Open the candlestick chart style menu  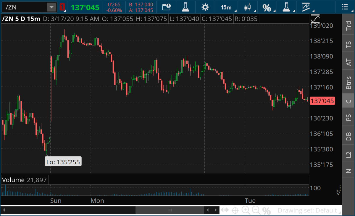(248, 7)
